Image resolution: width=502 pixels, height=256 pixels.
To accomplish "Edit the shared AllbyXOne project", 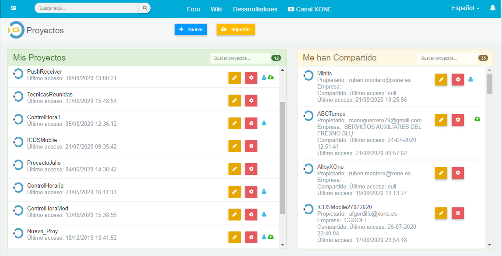I will point(441,173).
